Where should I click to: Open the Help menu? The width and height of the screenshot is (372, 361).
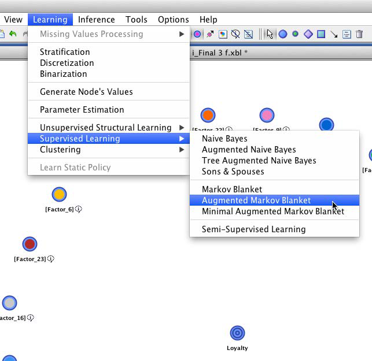tap(208, 20)
